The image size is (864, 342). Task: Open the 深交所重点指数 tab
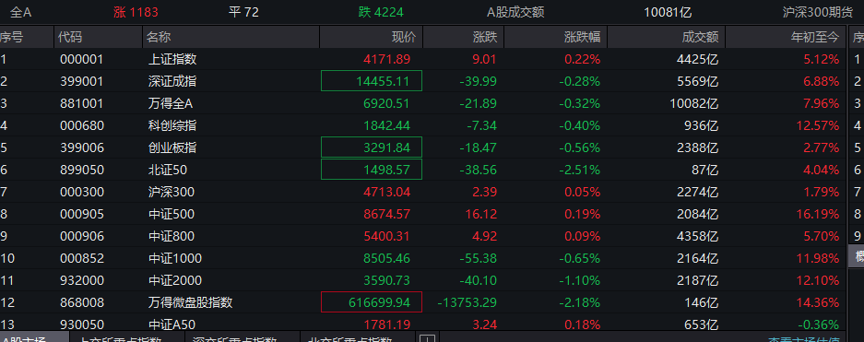(x=242, y=338)
